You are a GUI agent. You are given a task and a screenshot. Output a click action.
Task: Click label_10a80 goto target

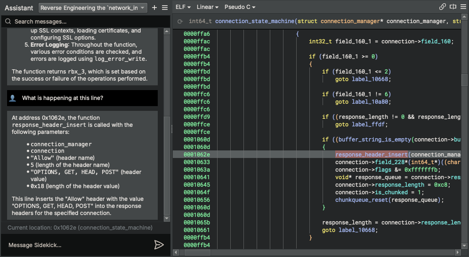pos(370,102)
